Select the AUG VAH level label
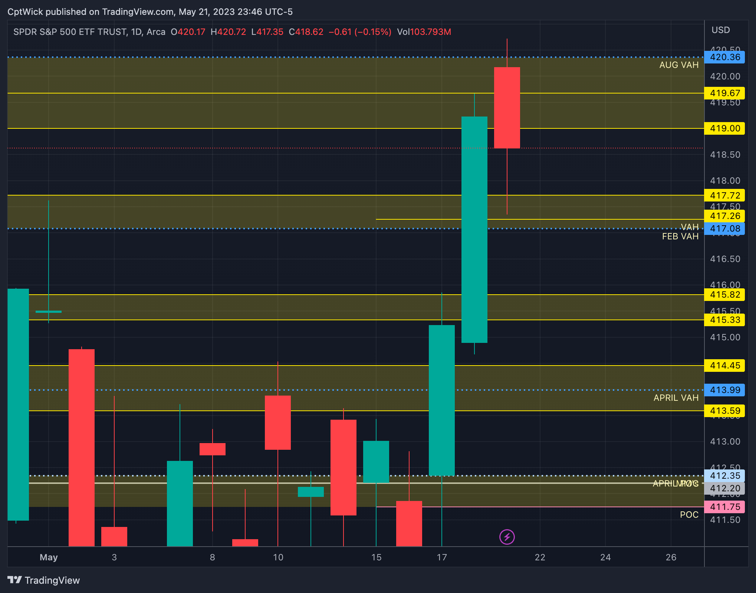This screenshot has height=593, width=756. [679, 65]
